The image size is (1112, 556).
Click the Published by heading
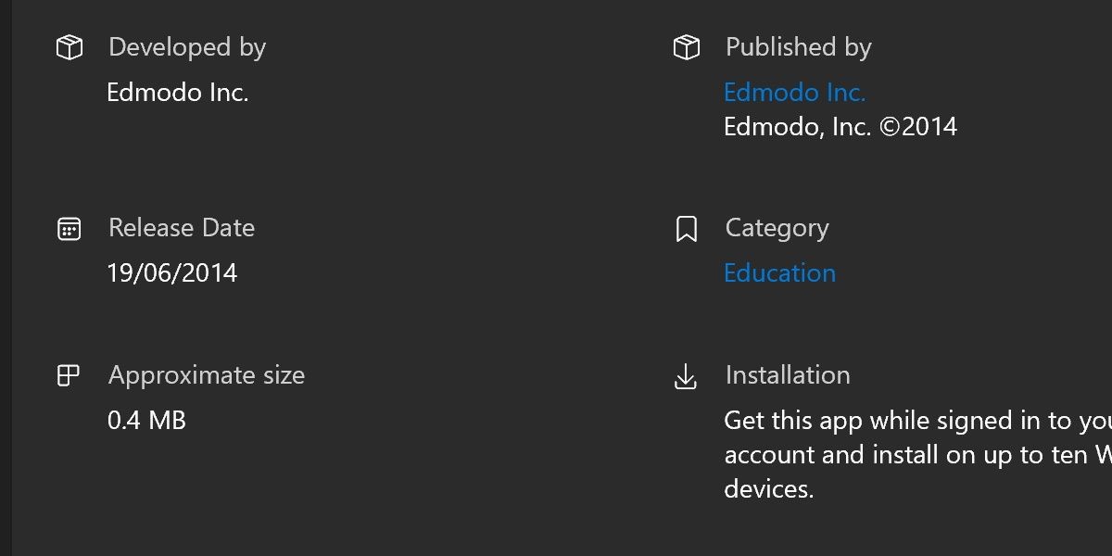pos(799,47)
